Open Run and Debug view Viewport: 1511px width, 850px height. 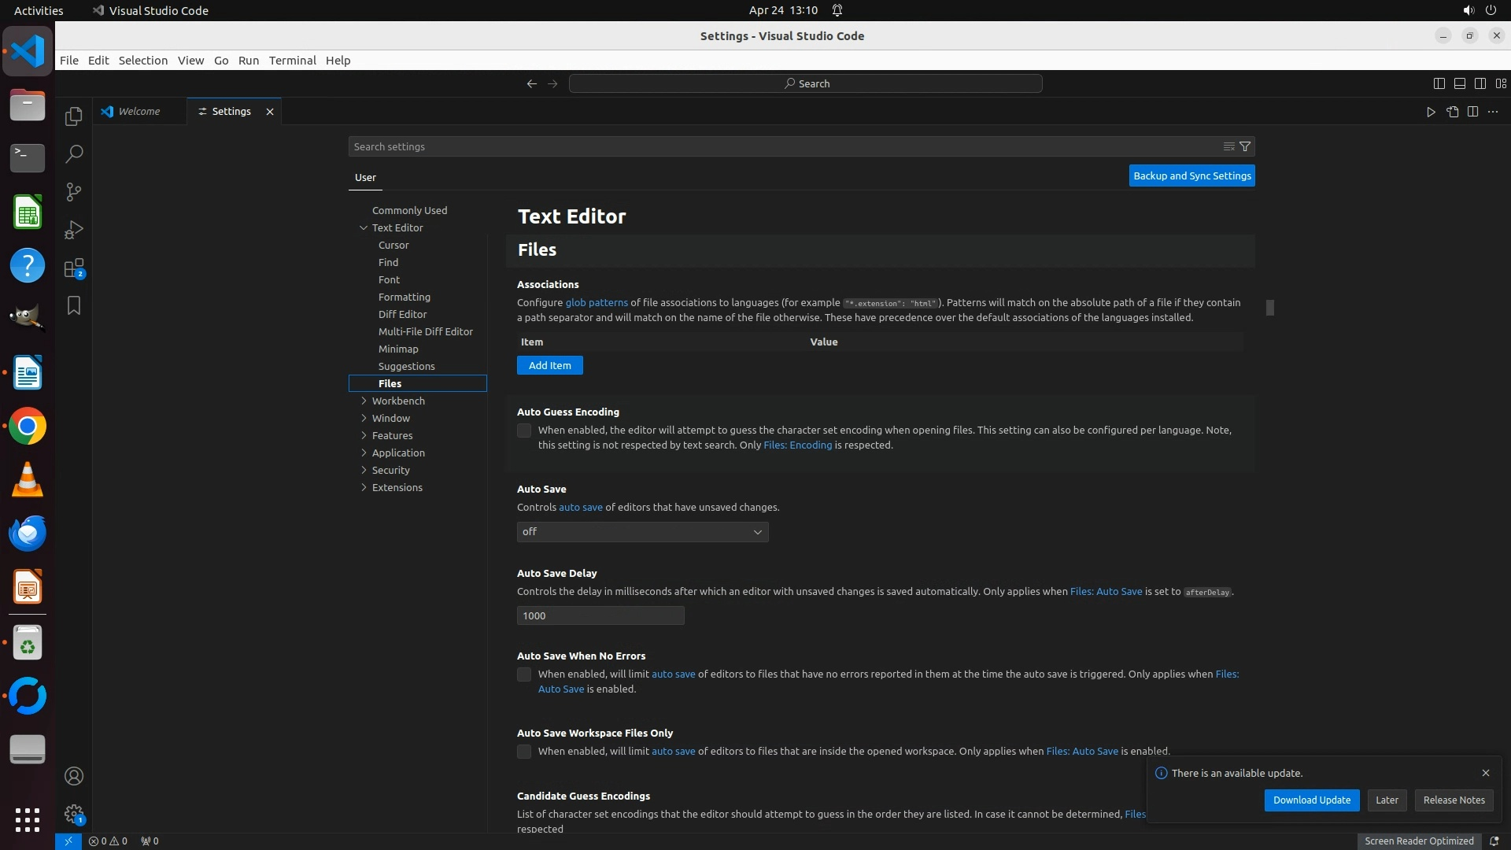click(x=74, y=230)
